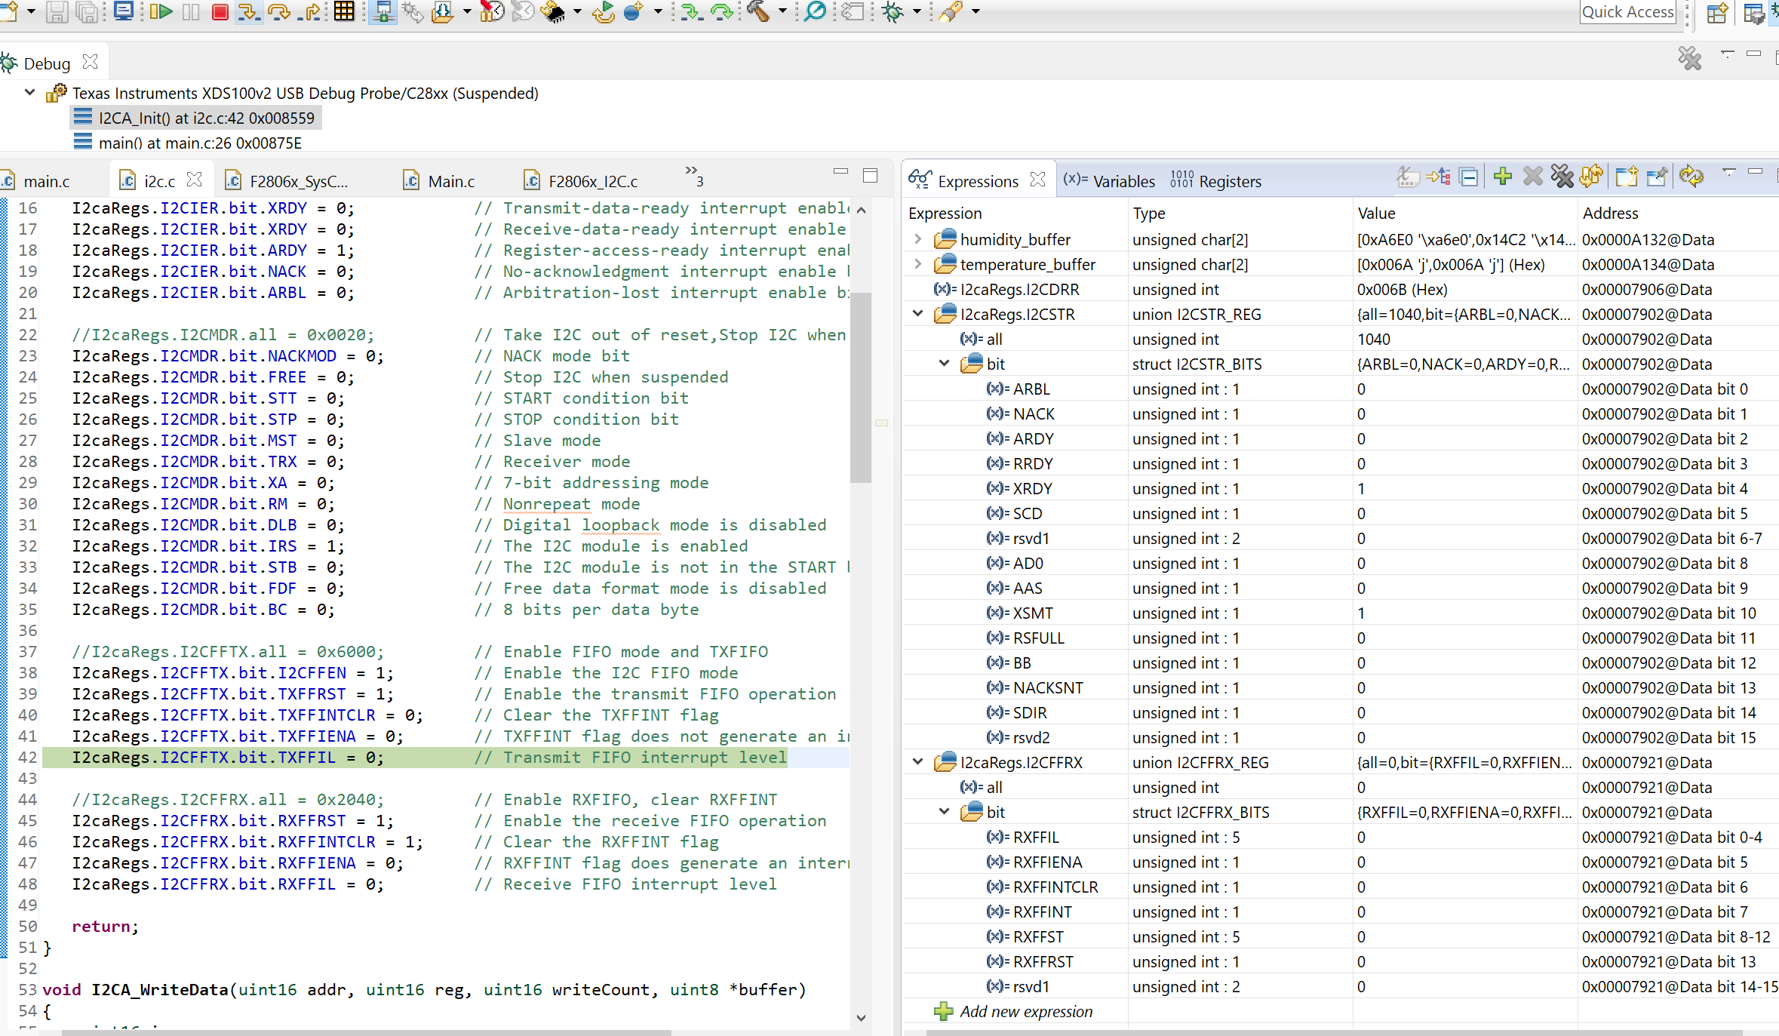This screenshot has width=1779, height=1036.
Task: Collapse the XDS100v2 debug probe node
Action: tap(29, 93)
